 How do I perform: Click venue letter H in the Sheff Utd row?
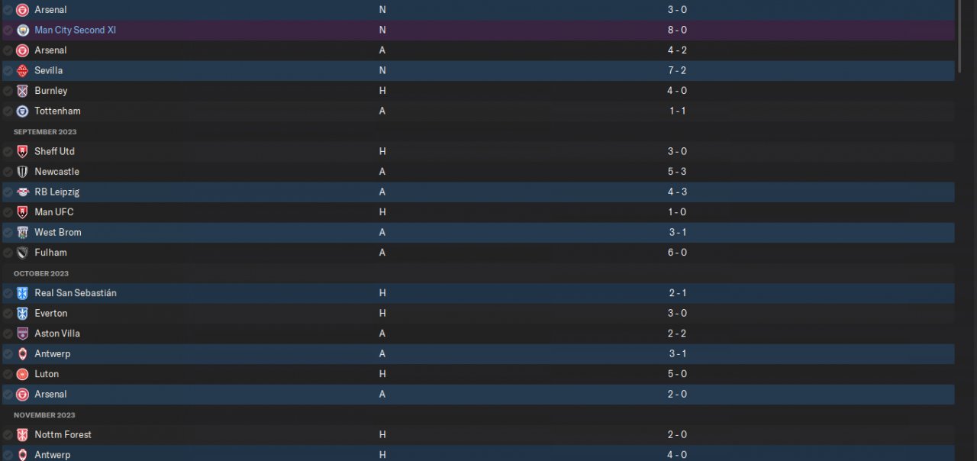pos(382,152)
